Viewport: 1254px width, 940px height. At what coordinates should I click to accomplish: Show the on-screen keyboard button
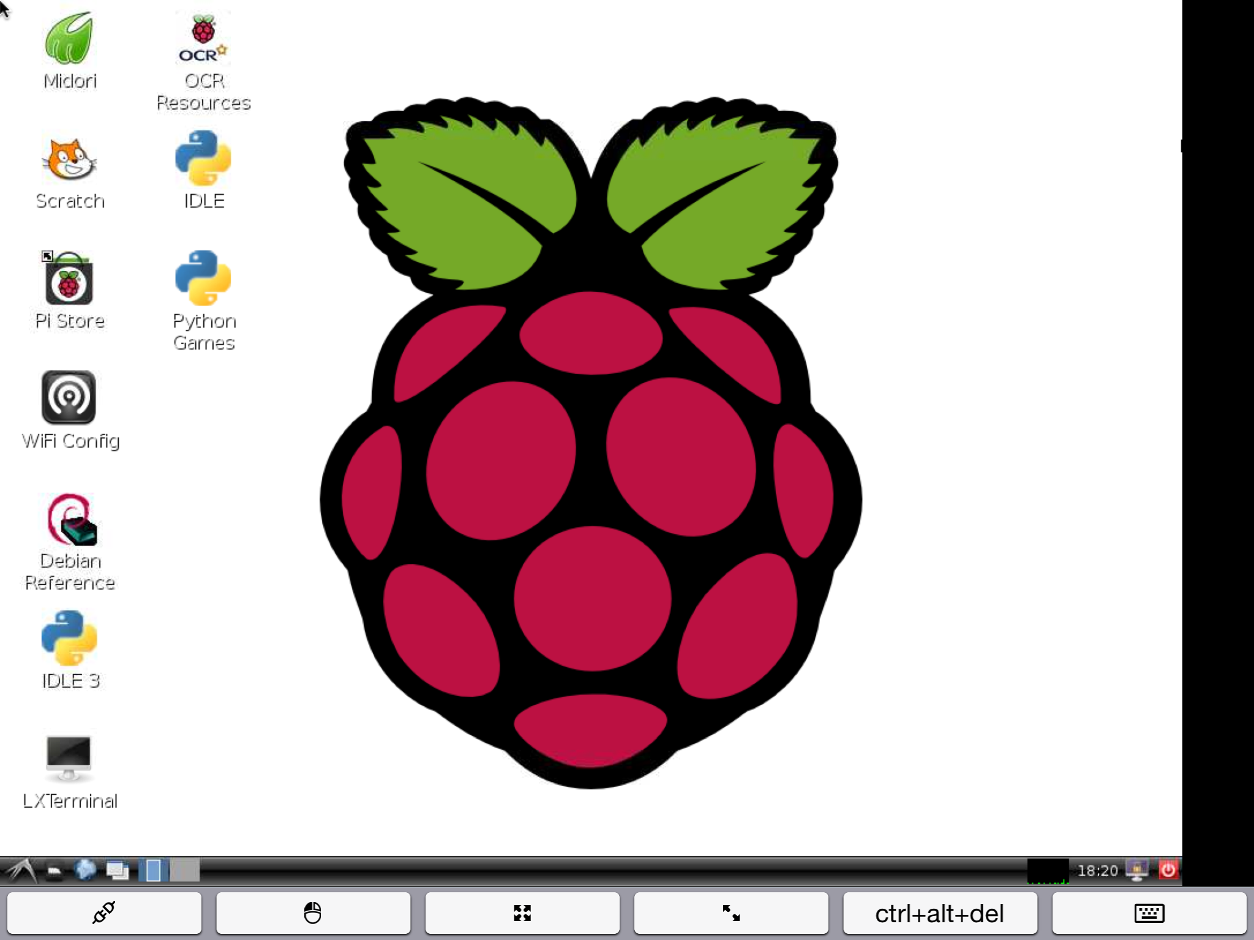[1149, 913]
